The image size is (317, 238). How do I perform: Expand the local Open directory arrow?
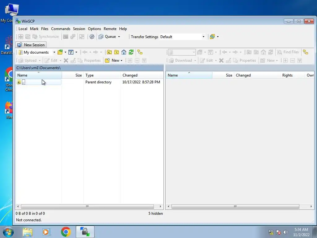(x=65, y=52)
